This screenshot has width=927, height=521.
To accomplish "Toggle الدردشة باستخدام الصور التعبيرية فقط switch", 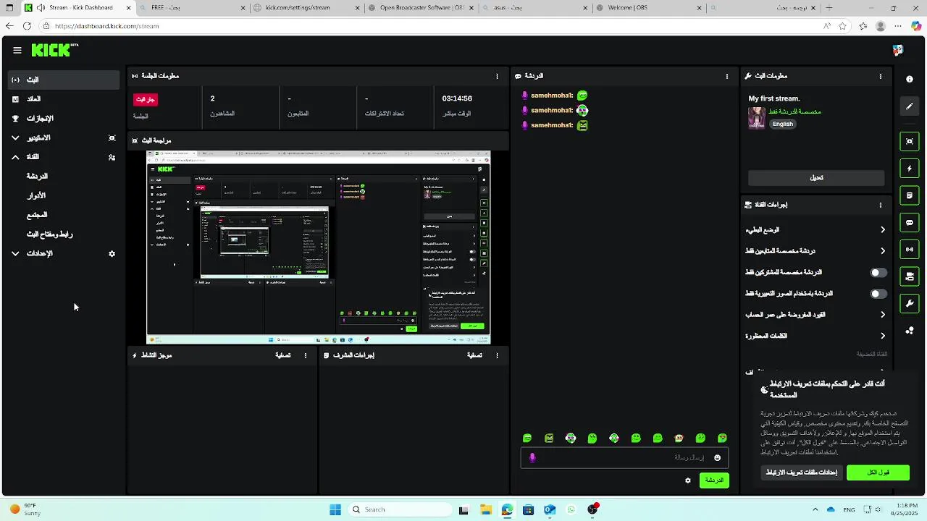I will 878,294.
